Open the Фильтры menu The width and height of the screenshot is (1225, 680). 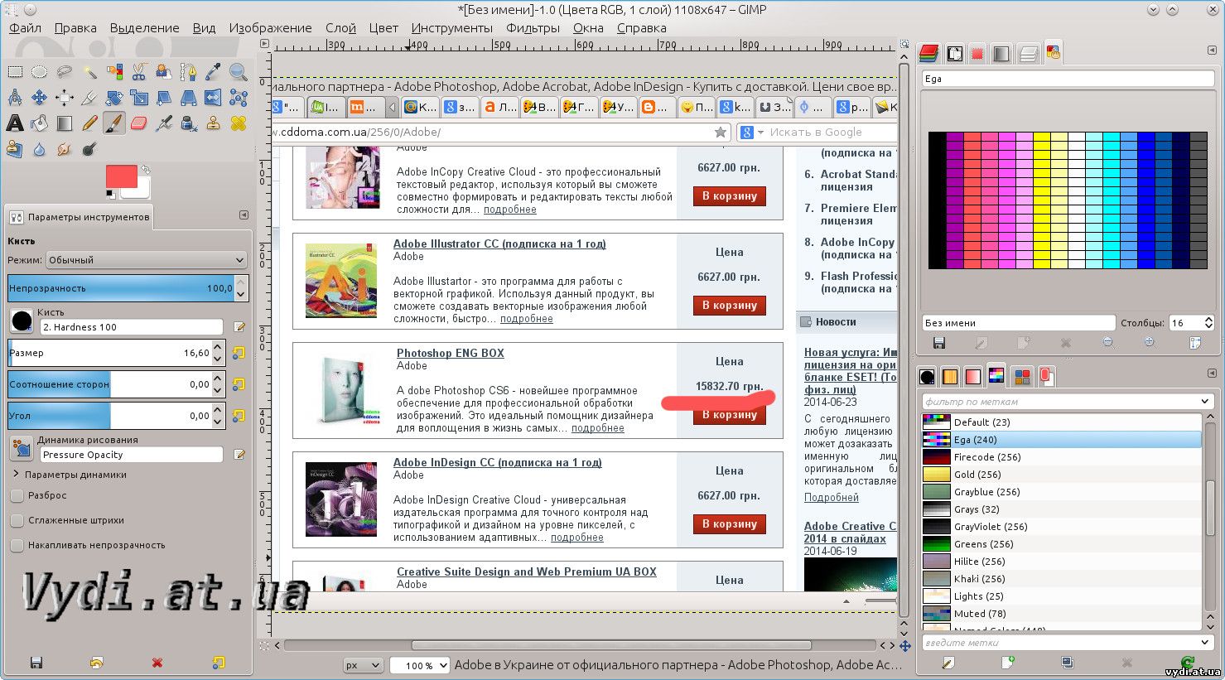coord(533,28)
